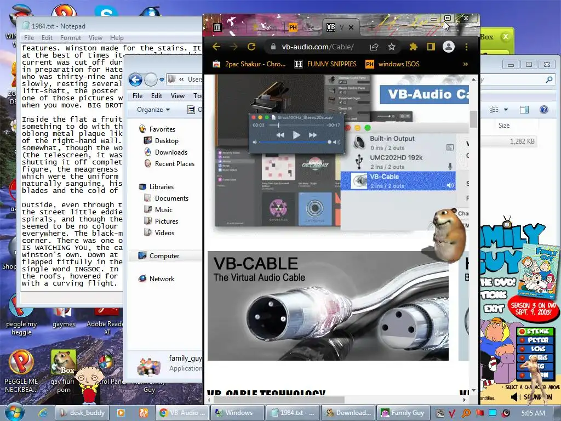Go back in the Chrome browser
561x421 pixels.
click(x=216, y=47)
